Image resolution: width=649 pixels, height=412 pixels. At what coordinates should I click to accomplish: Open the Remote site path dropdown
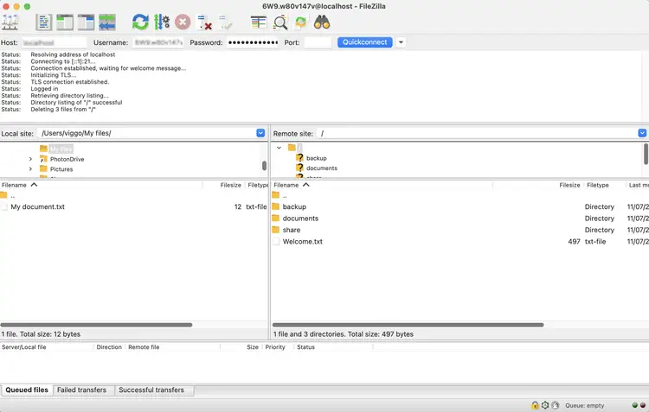coord(642,133)
